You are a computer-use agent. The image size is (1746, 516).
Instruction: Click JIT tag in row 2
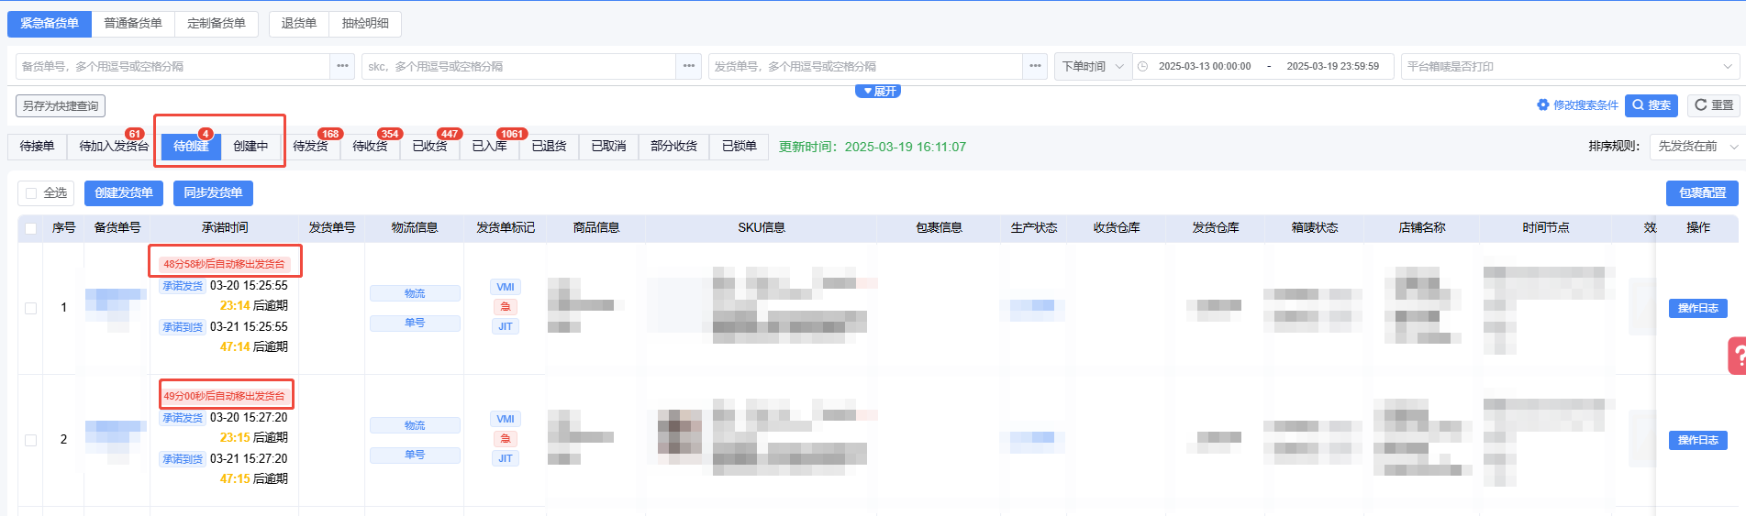click(506, 458)
